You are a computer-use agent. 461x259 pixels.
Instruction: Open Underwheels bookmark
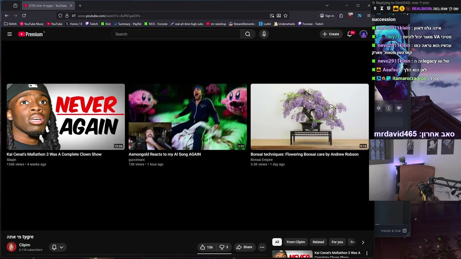(284, 24)
